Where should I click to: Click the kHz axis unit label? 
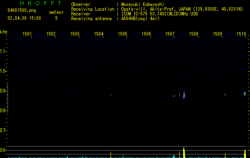pyautogui.click(x=4, y=32)
